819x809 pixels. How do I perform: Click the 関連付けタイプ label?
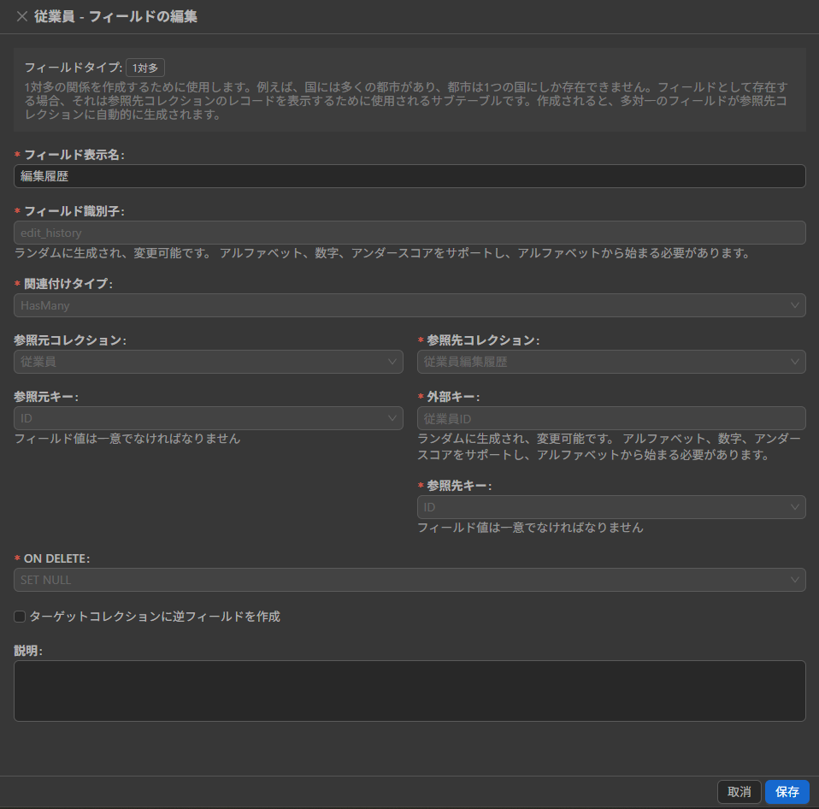(68, 284)
